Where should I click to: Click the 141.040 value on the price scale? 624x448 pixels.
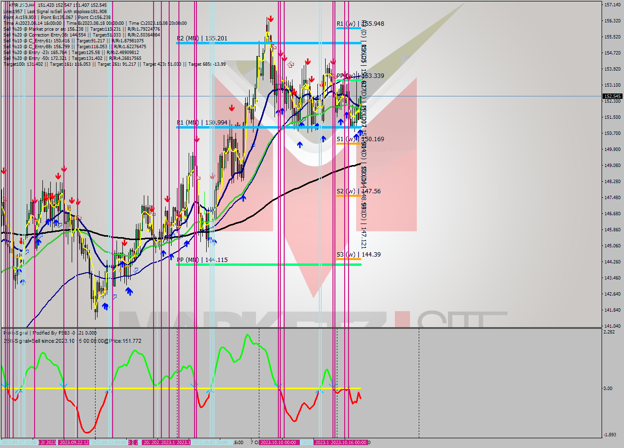[x=612, y=326]
